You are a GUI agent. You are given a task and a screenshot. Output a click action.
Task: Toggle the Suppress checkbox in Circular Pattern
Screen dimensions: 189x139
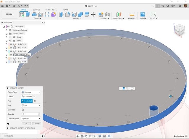(x=23, y=110)
